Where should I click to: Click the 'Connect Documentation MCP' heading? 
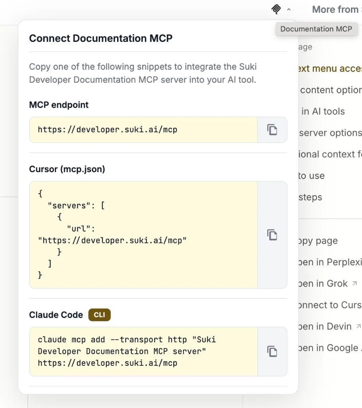point(101,38)
